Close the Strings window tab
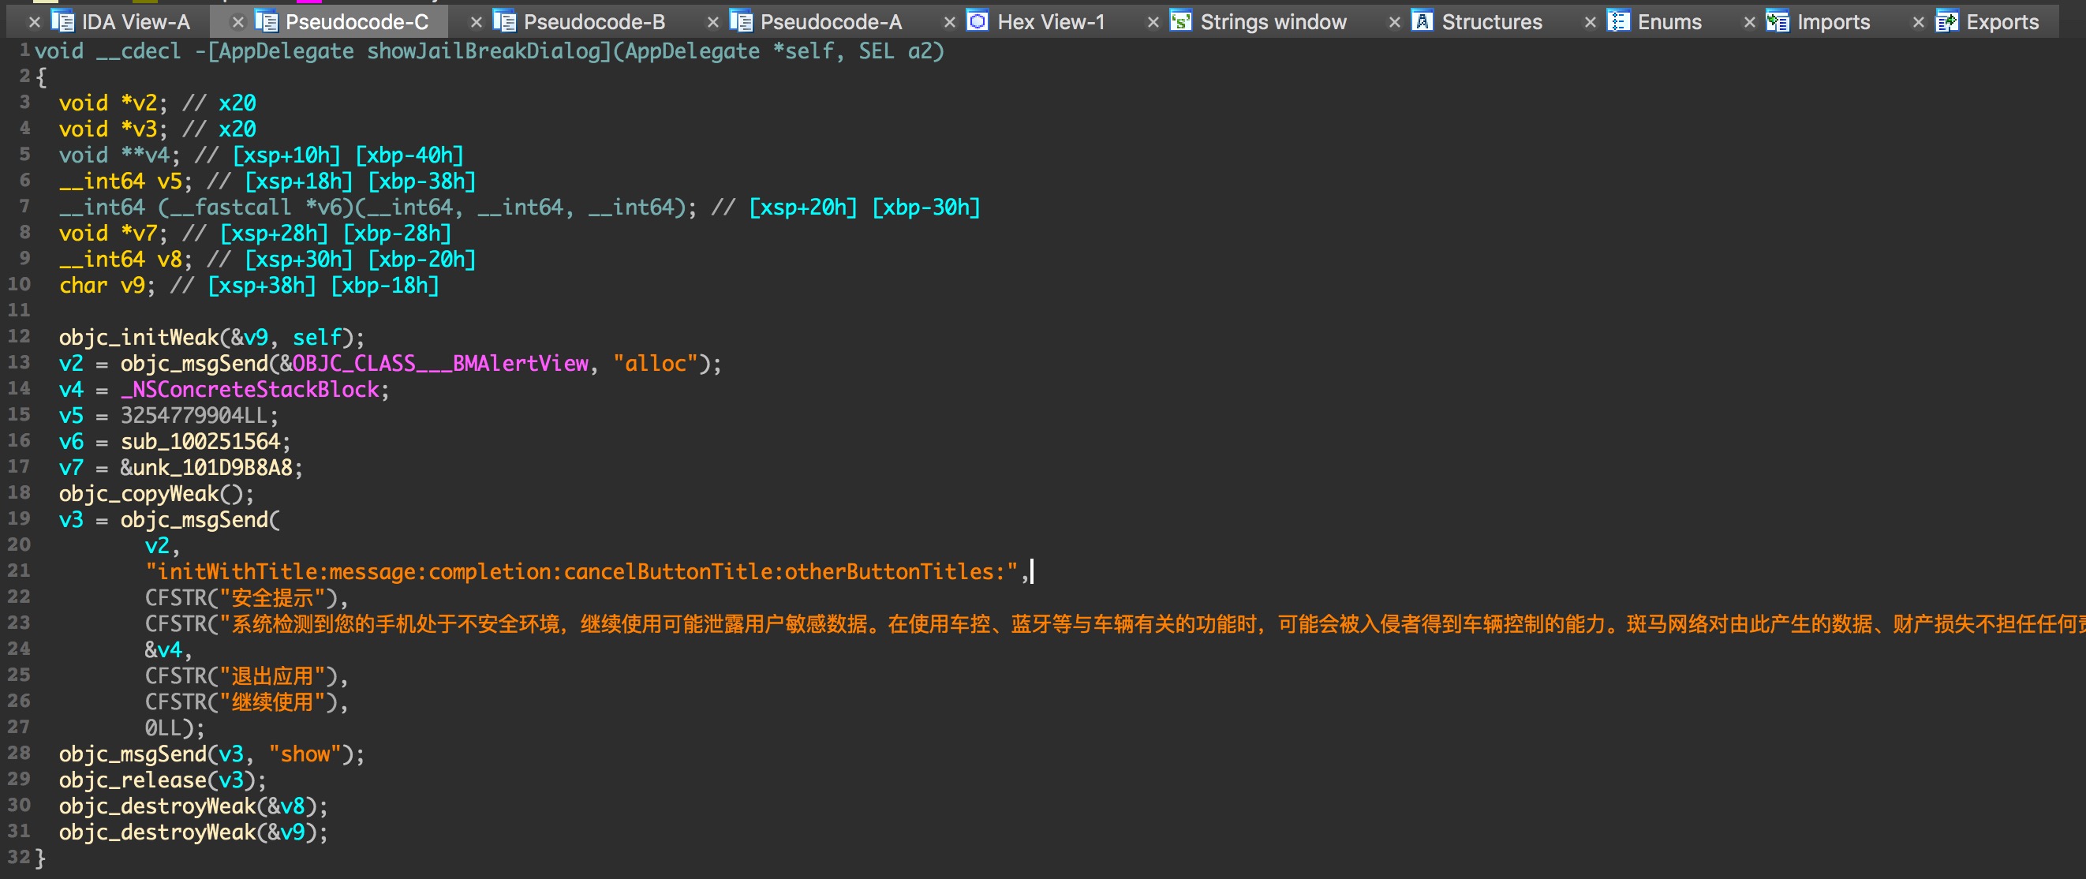Viewport: 2086px width, 879px height. pyautogui.click(x=1153, y=23)
